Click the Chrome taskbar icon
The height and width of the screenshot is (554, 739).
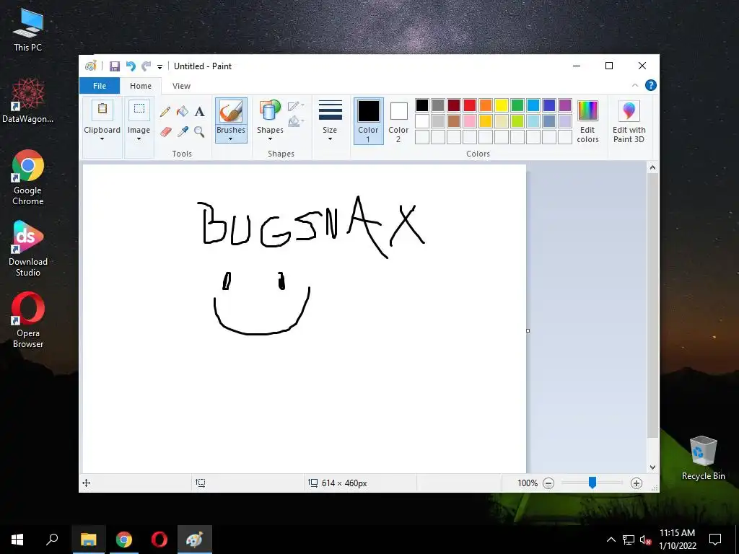tap(124, 540)
